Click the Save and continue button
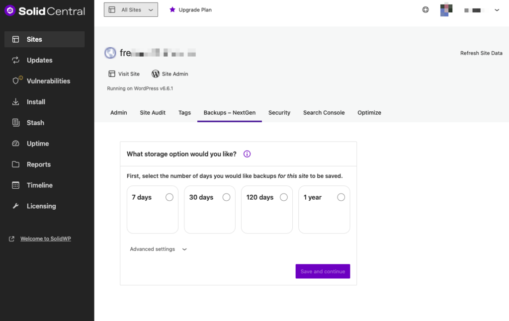The height and width of the screenshot is (321, 509). click(x=323, y=271)
